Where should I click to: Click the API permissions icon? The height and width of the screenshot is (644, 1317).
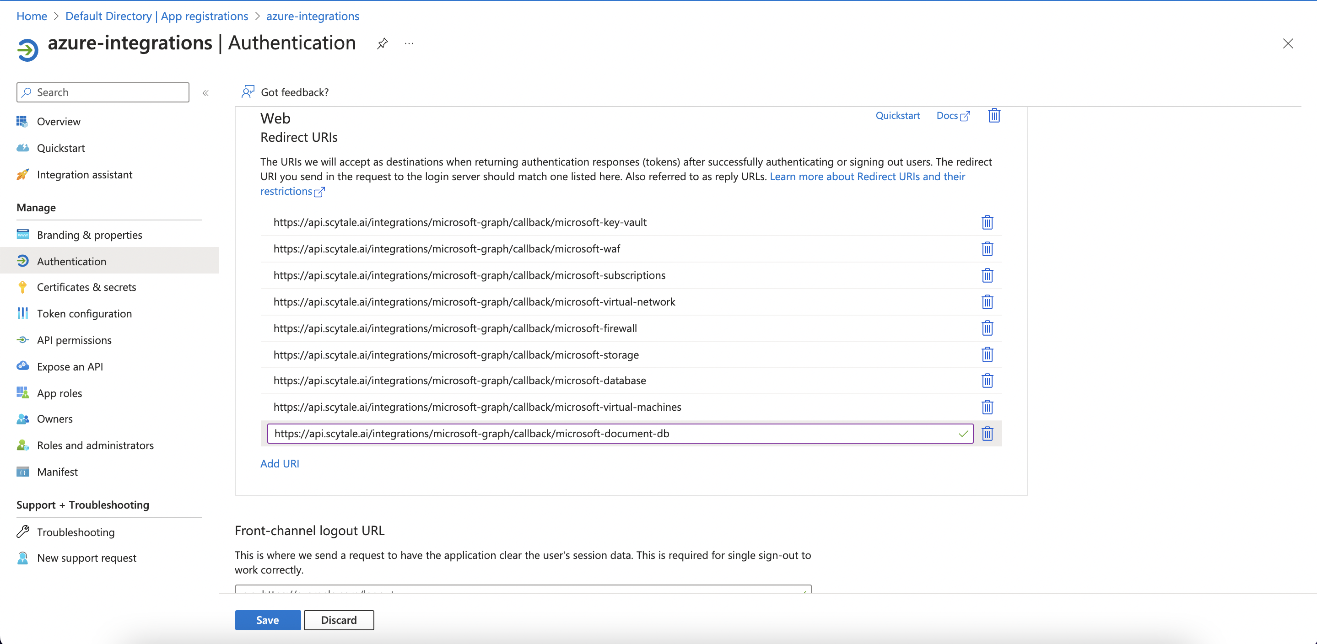(22, 340)
